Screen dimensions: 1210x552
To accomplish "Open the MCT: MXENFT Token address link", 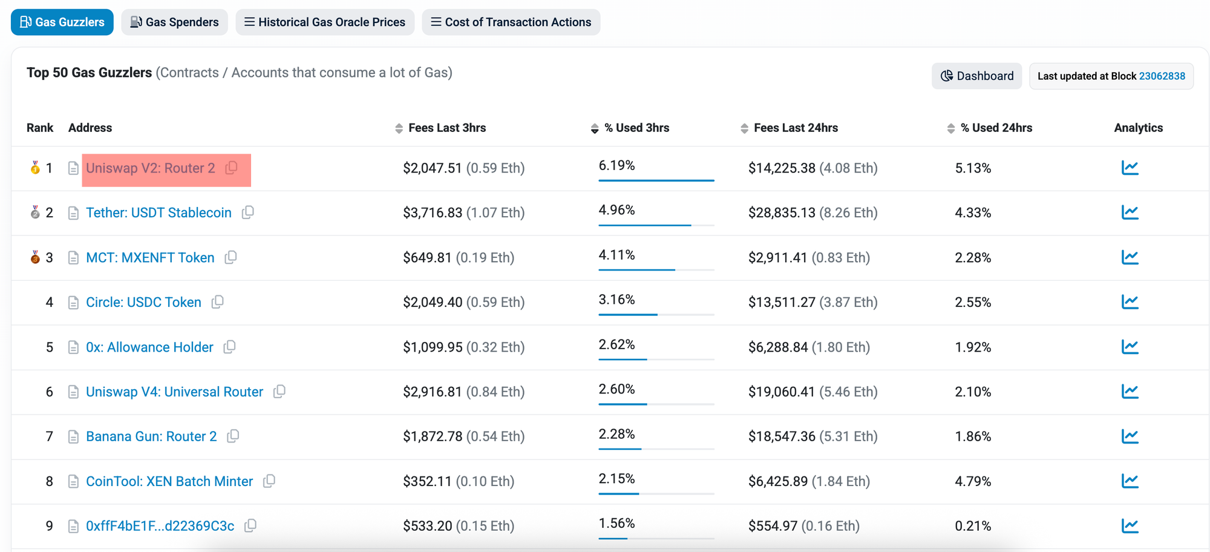I will 150,258.
